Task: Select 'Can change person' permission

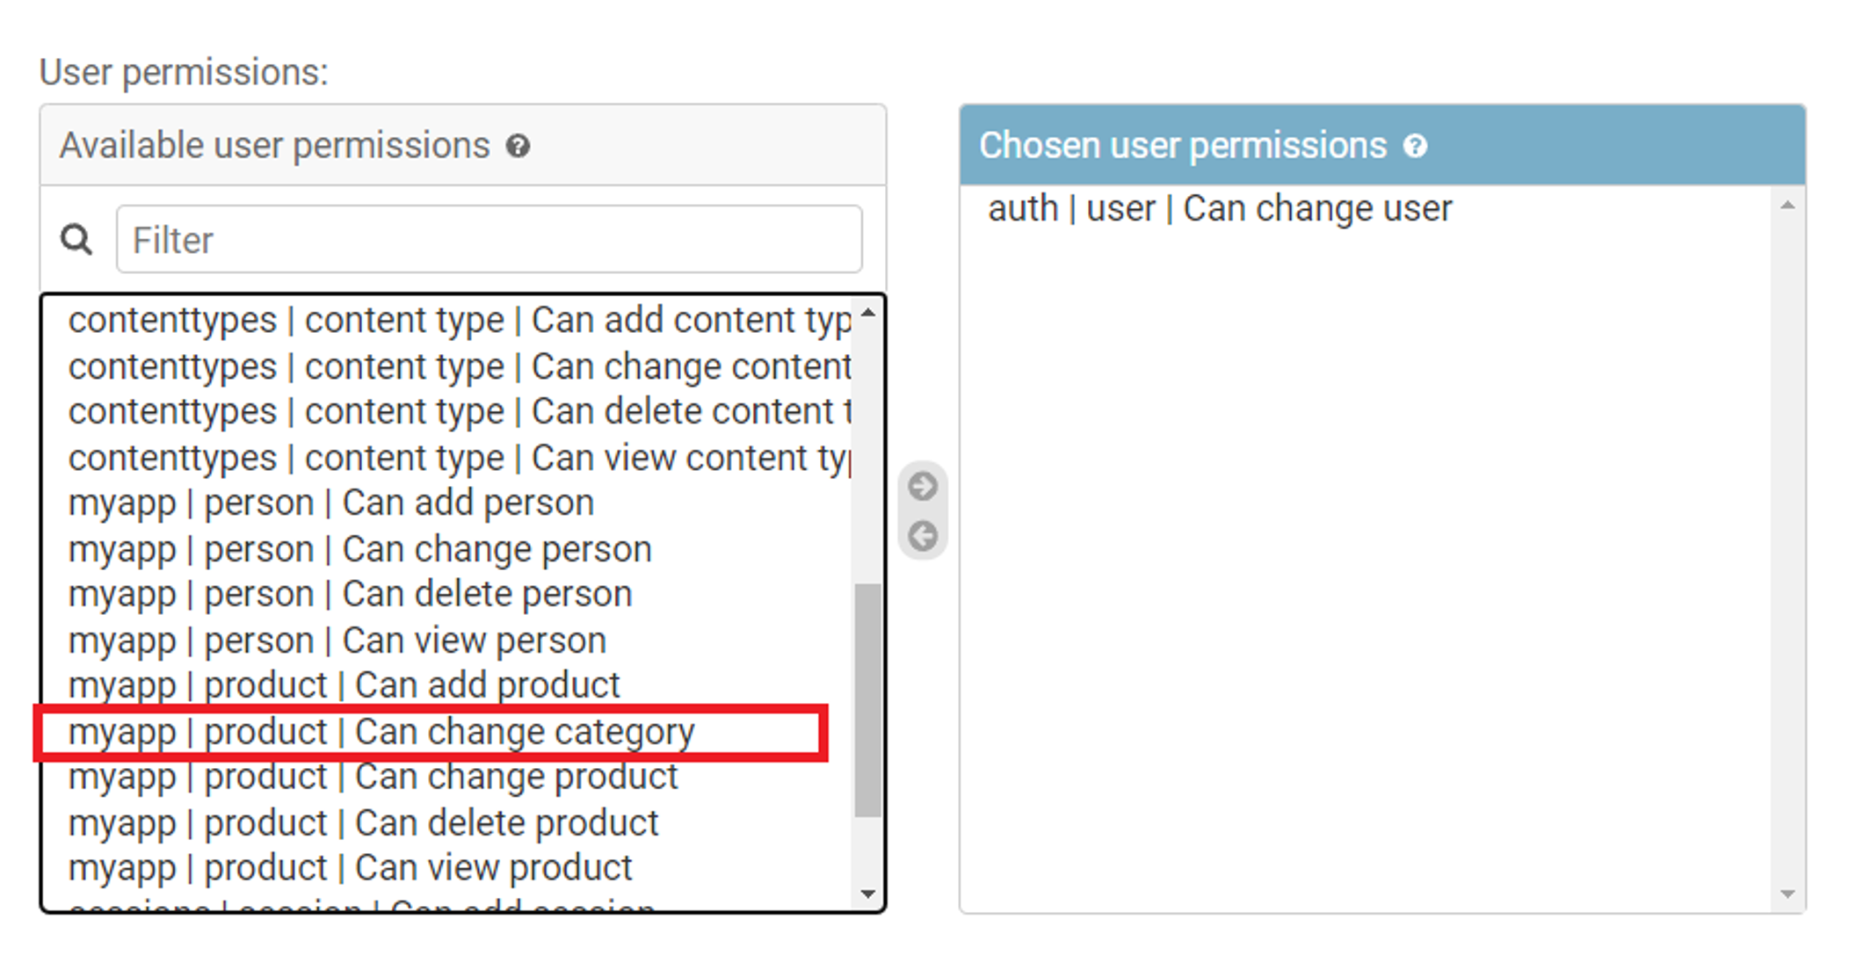Action: click(x=360, y=550)
